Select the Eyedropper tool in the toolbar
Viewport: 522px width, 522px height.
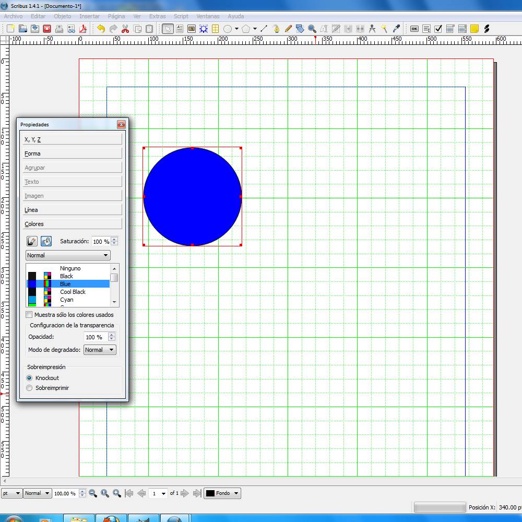(x=396, y=29)
